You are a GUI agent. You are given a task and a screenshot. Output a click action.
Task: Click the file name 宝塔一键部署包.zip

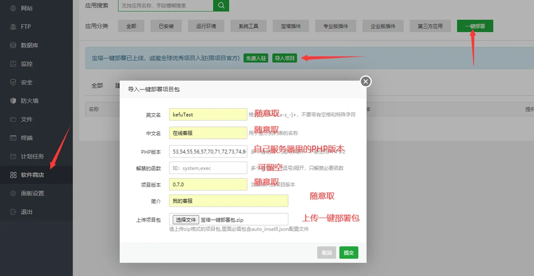222,220
